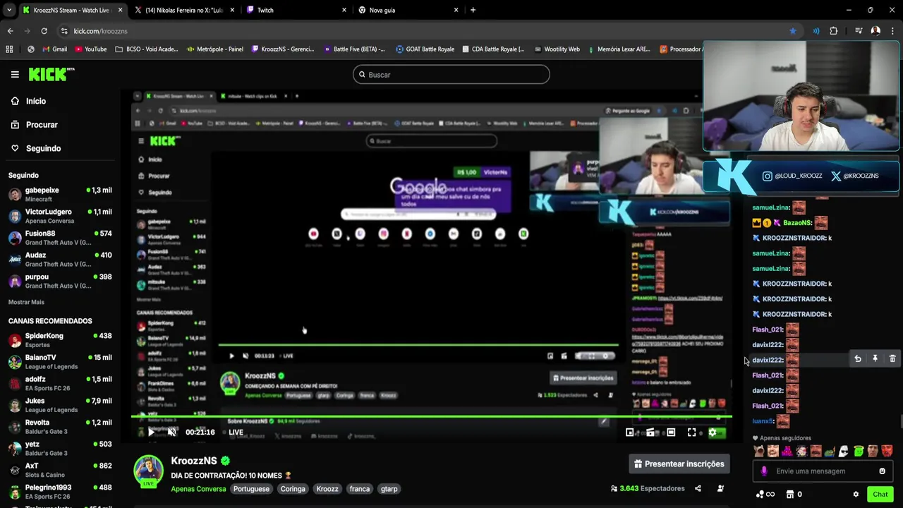903x508 pixels.
Task: Open SpiderKong recommended channel
Action: pyautogui.click(x=60, y=340)
